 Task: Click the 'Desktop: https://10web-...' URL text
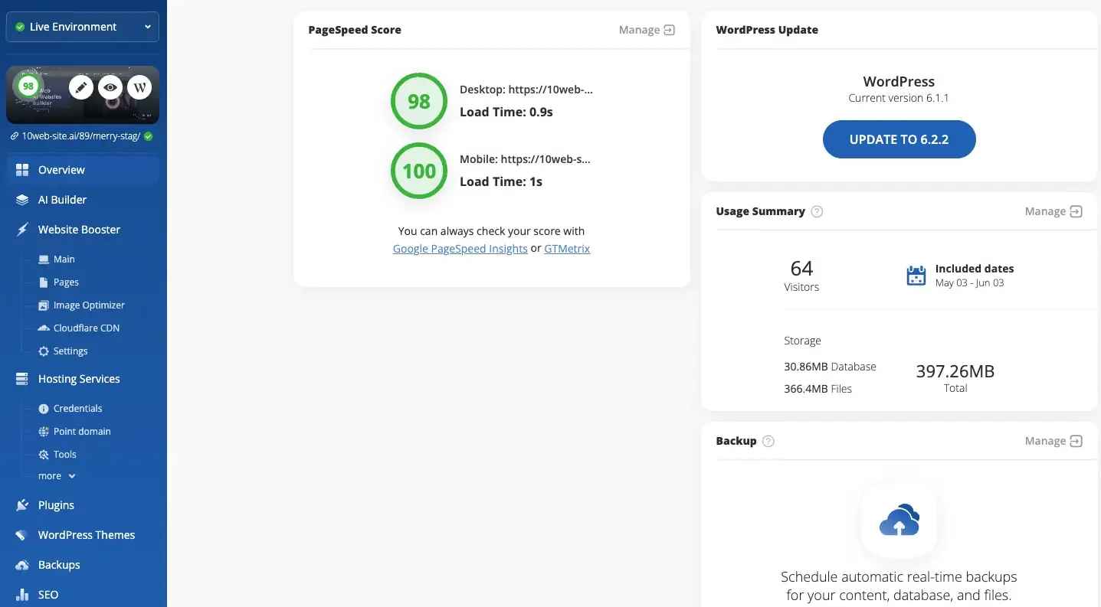coord(526,90)
